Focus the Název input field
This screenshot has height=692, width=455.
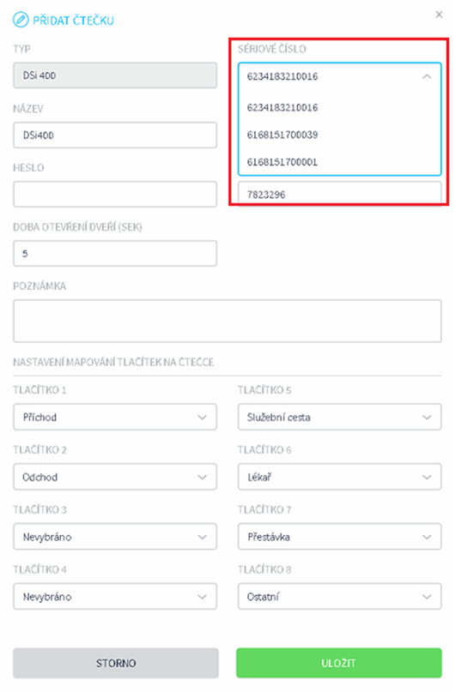(x=115, y=135)
